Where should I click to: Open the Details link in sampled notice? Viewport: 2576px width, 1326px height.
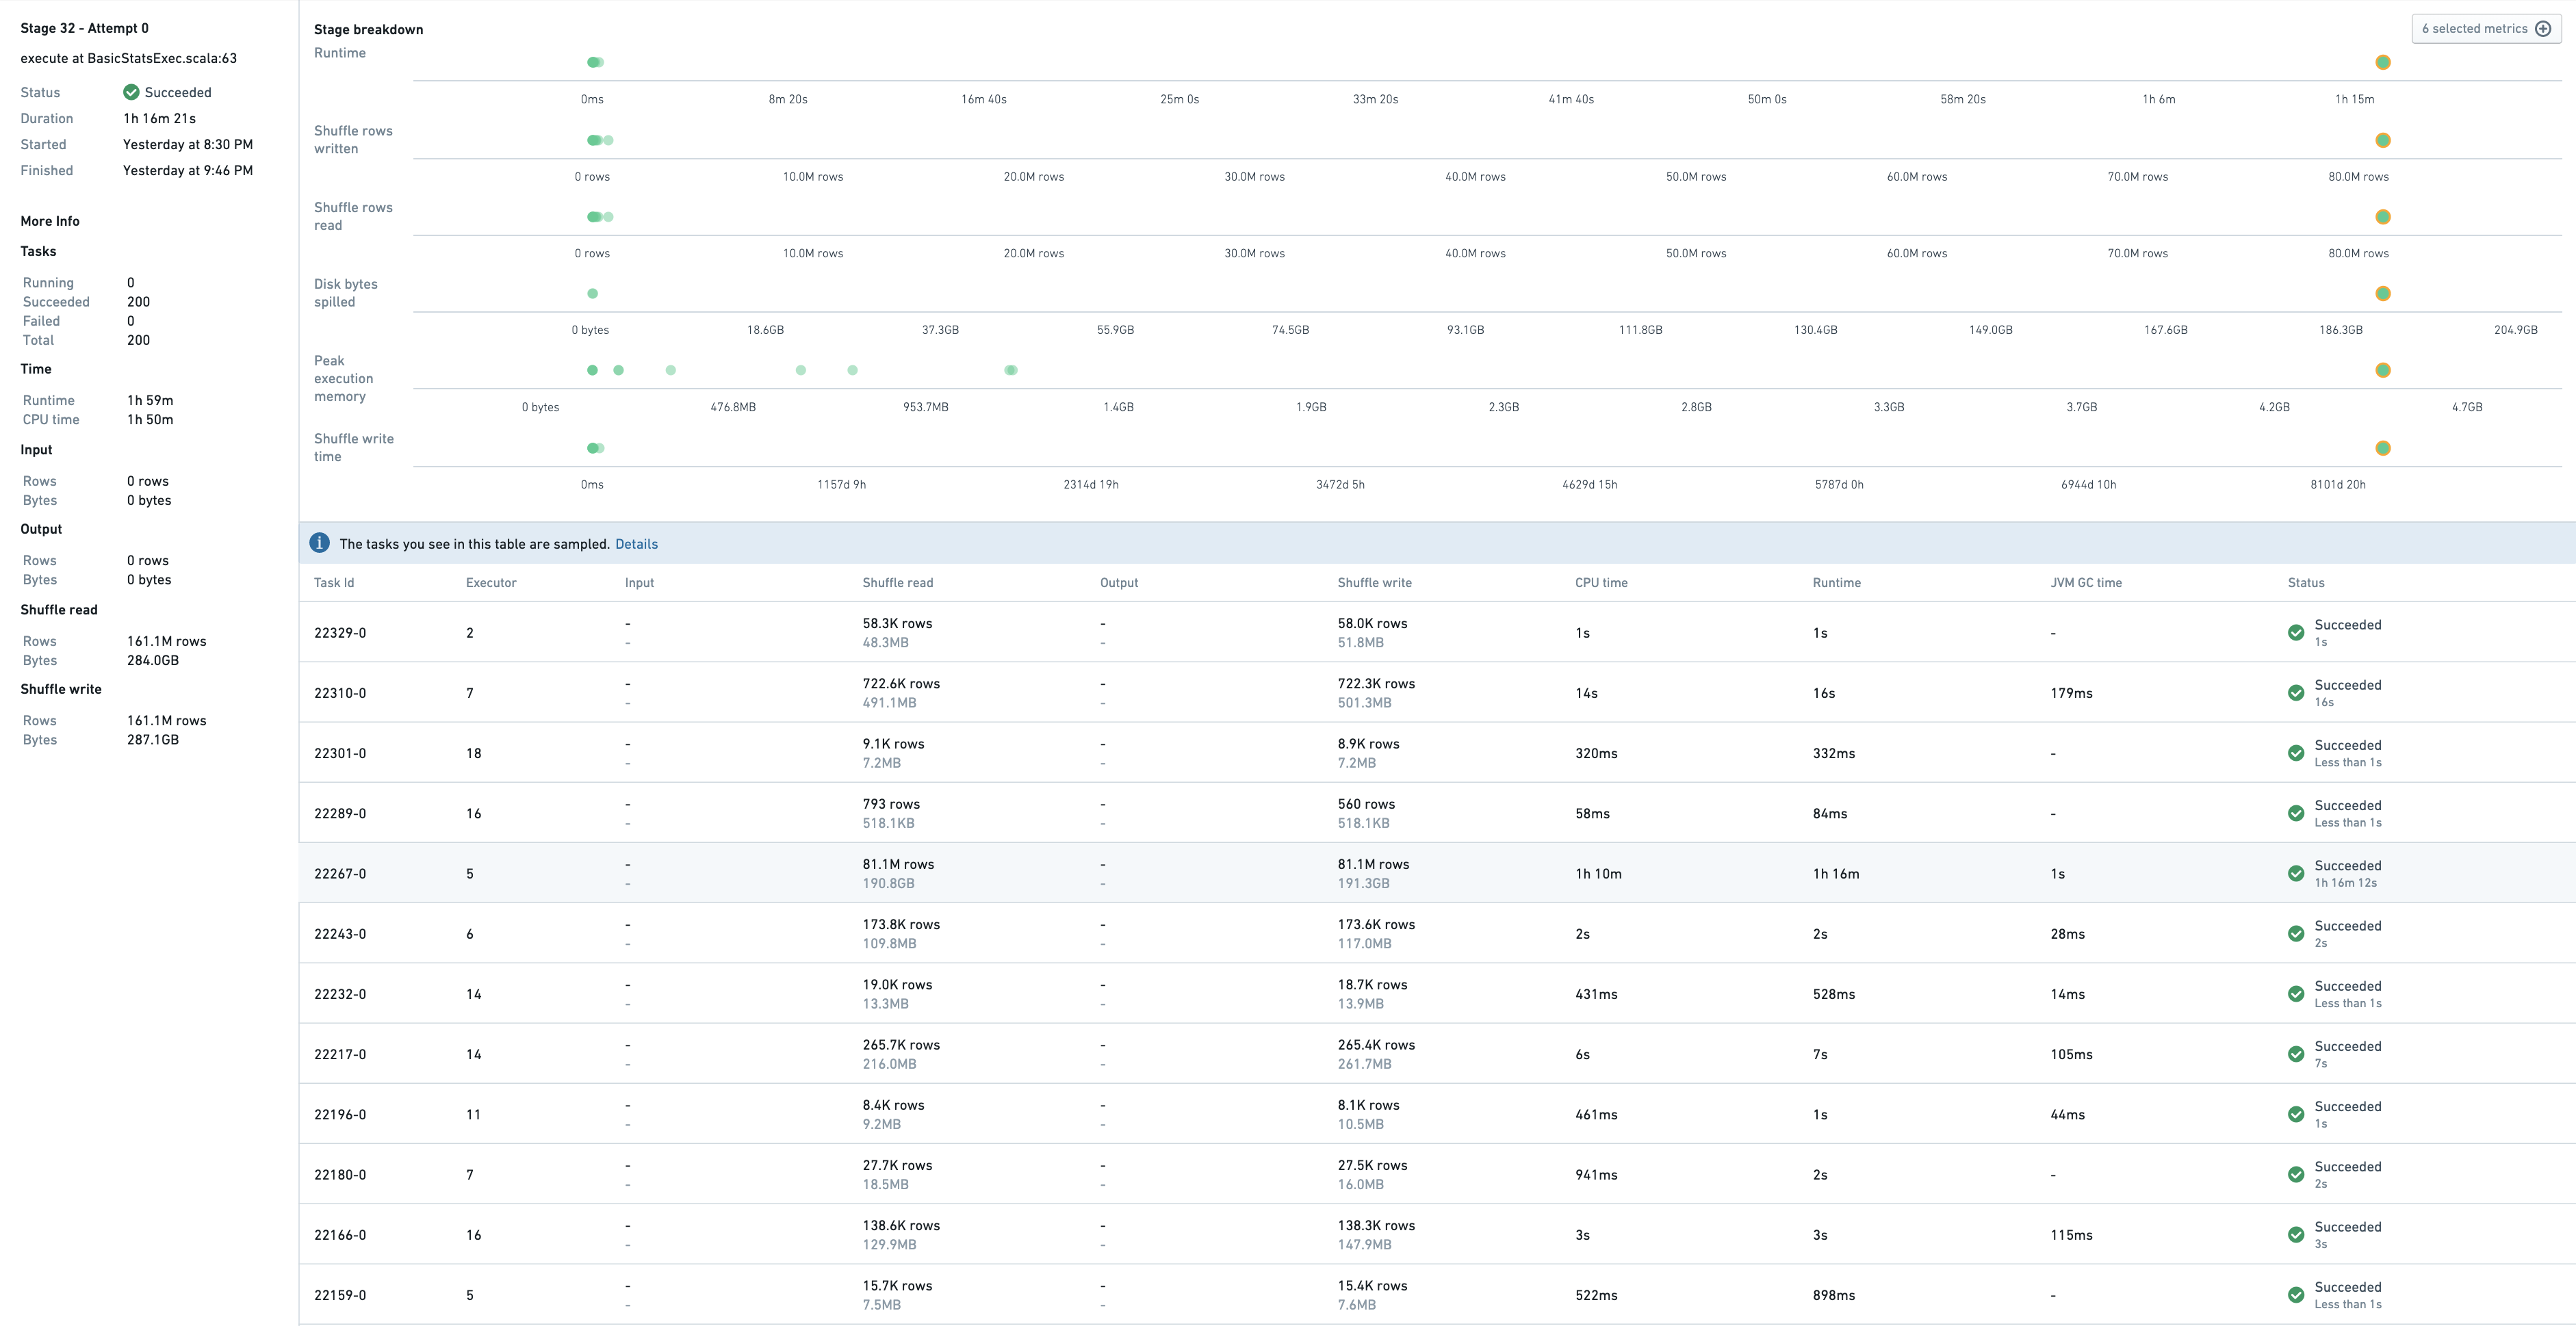pos(636,544)
